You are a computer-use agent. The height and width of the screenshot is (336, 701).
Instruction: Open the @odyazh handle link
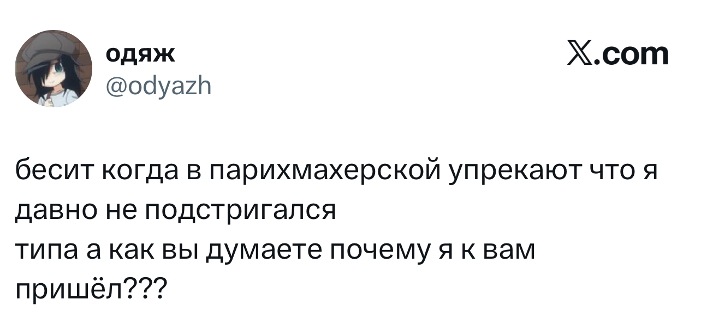point(159,84)
